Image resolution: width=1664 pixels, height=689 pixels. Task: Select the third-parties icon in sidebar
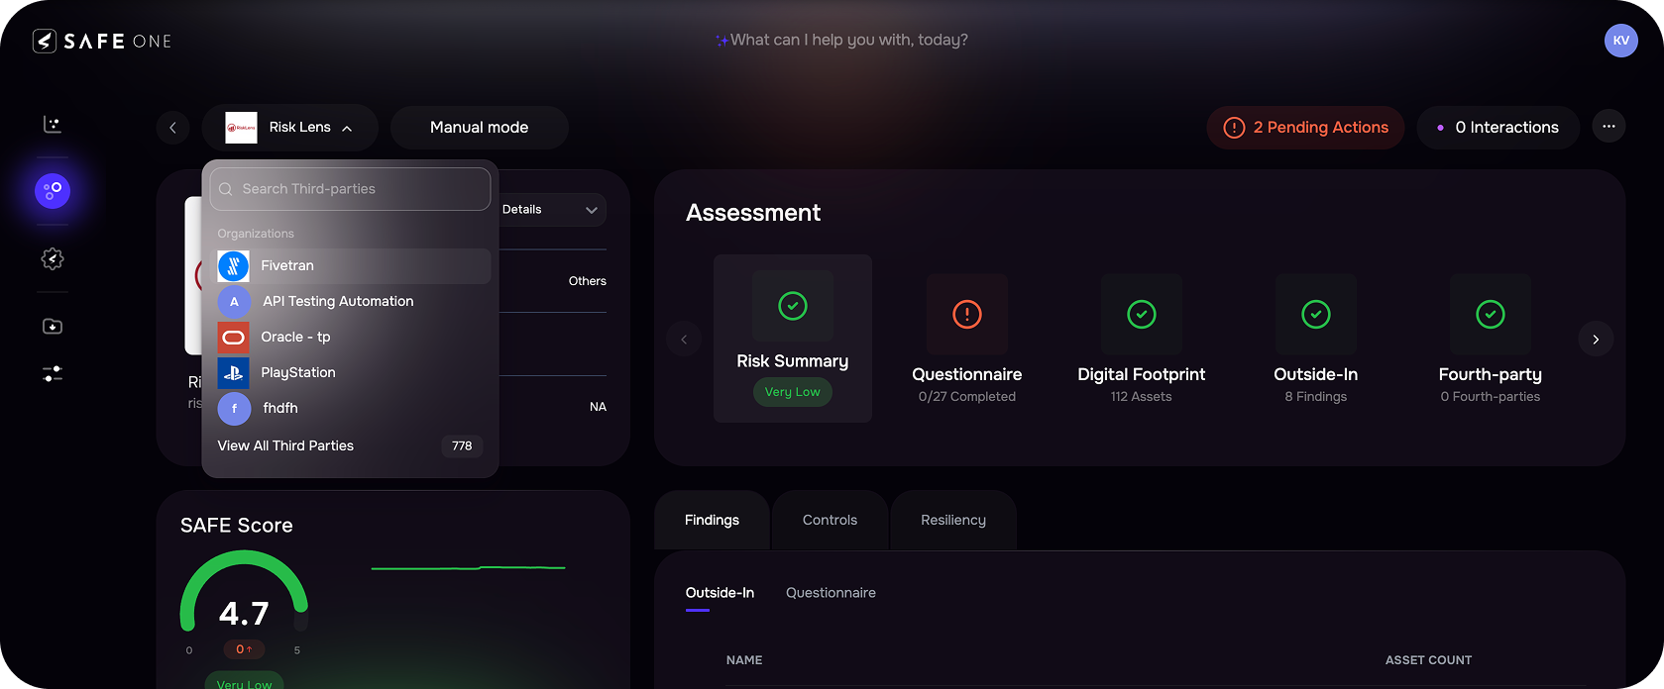(x=53, y=190)
